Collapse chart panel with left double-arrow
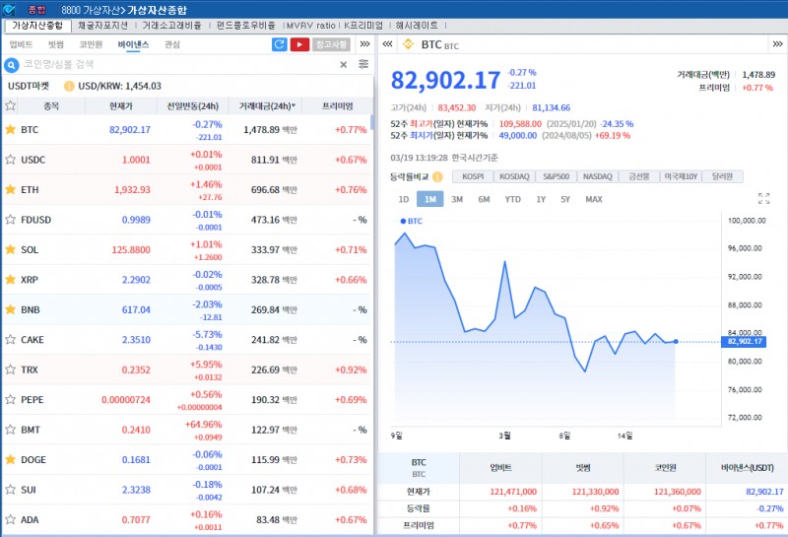The height and width of the screenshot is (537, 788). click(x=387, y=44)
